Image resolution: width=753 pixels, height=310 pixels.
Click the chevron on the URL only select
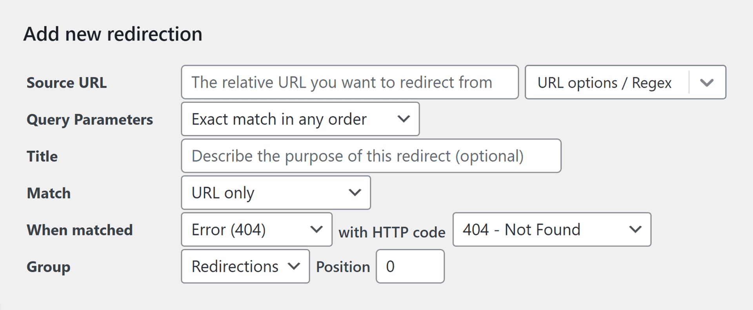coord(355,193)
